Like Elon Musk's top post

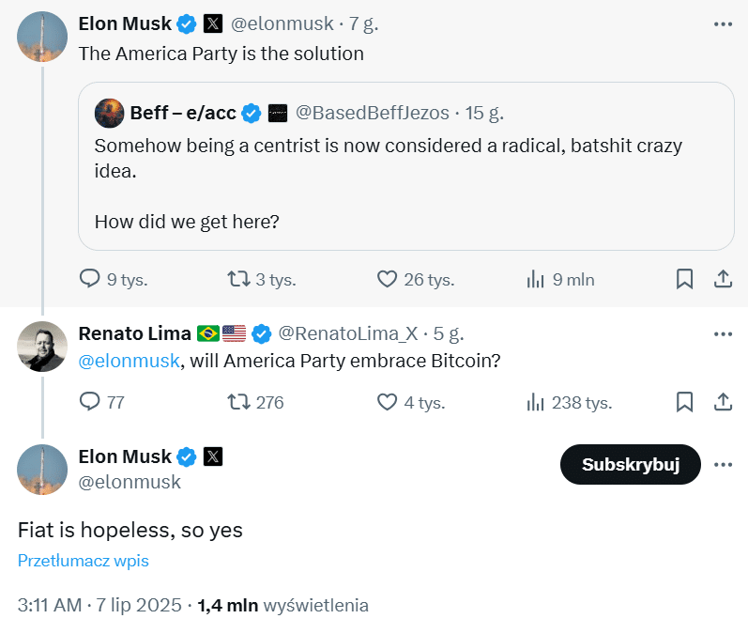point(388,279)
